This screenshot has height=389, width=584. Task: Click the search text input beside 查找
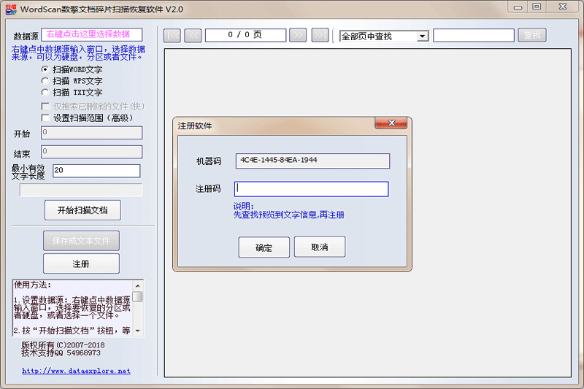(474, 36)
